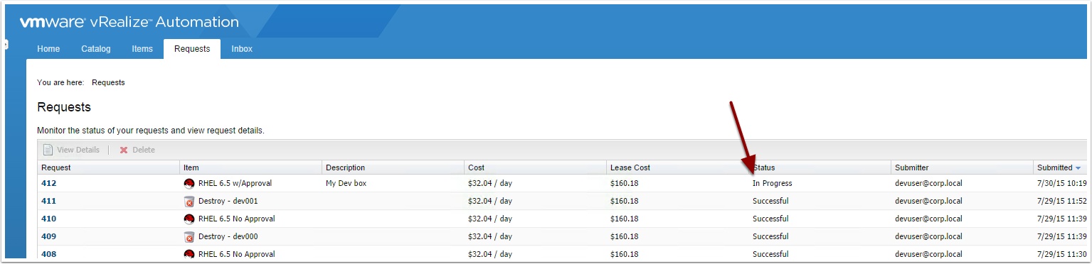
Task: Toggle the Submitted column sort arrow
Action: pos(1078,168)
